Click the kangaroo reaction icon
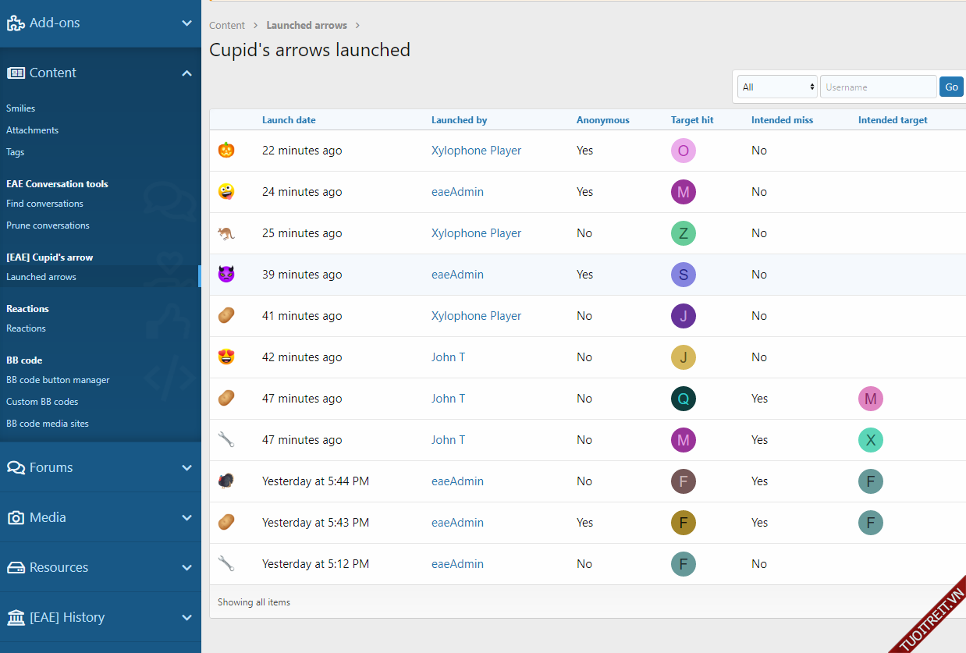Screen dimensions: 966x653 click(x=226, y=232)
